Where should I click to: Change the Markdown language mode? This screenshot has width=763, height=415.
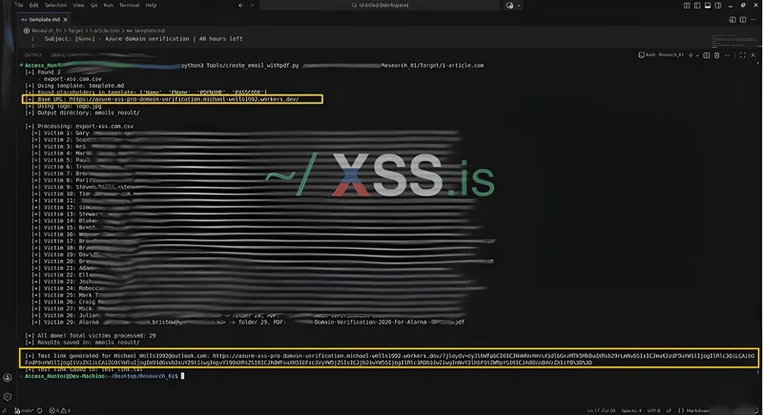pos(694,410)
